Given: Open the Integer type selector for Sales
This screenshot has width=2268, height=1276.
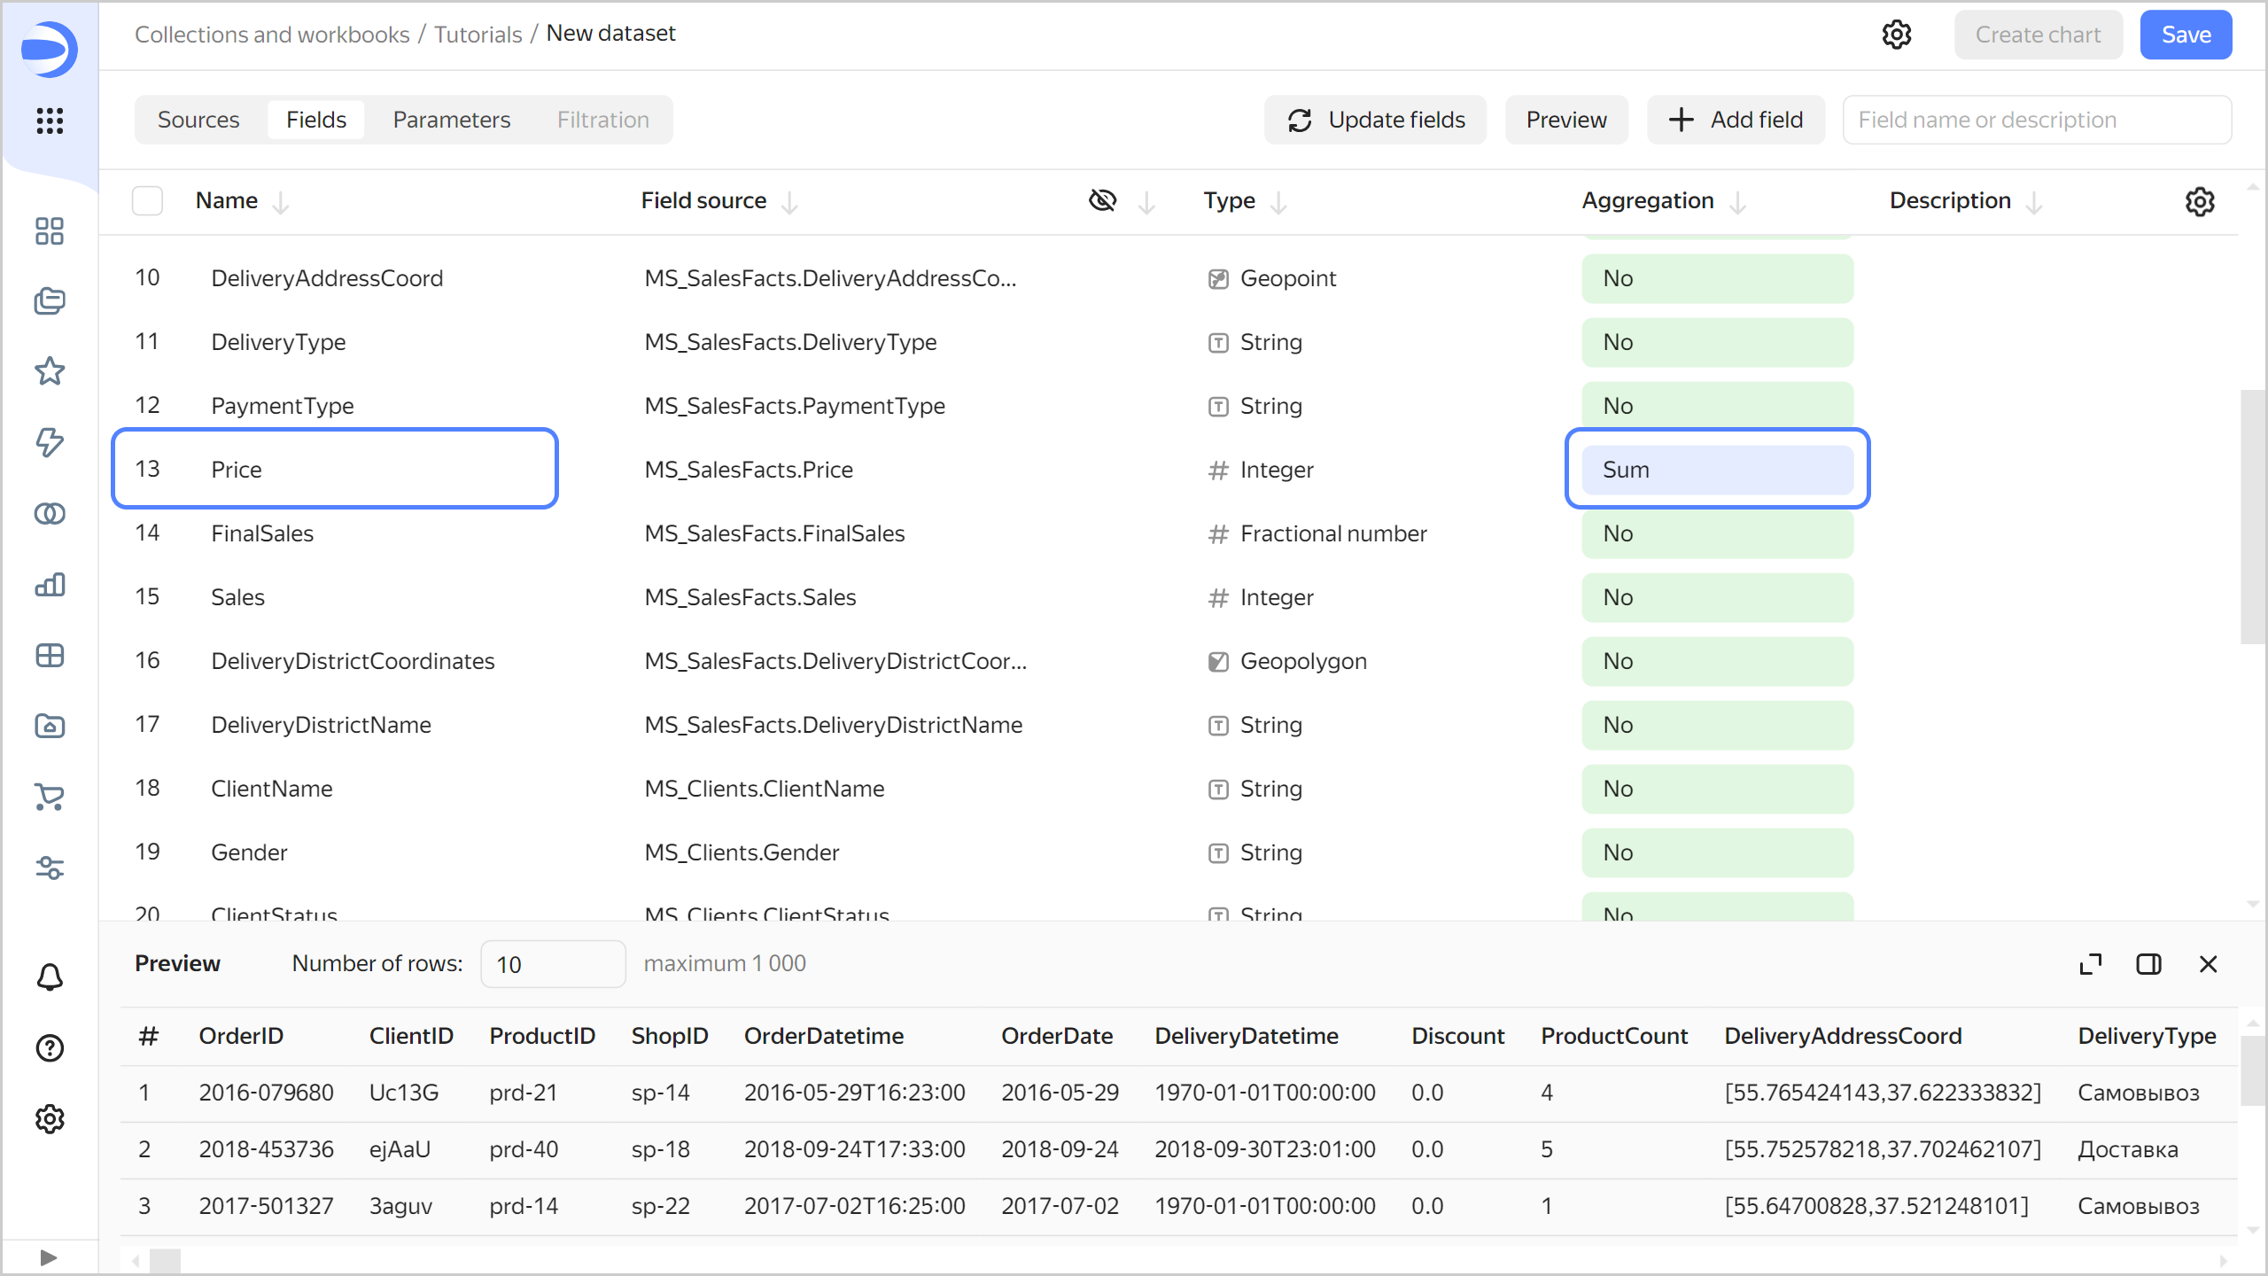Looking at the screenshot, I should click(x=1276, y=597).
